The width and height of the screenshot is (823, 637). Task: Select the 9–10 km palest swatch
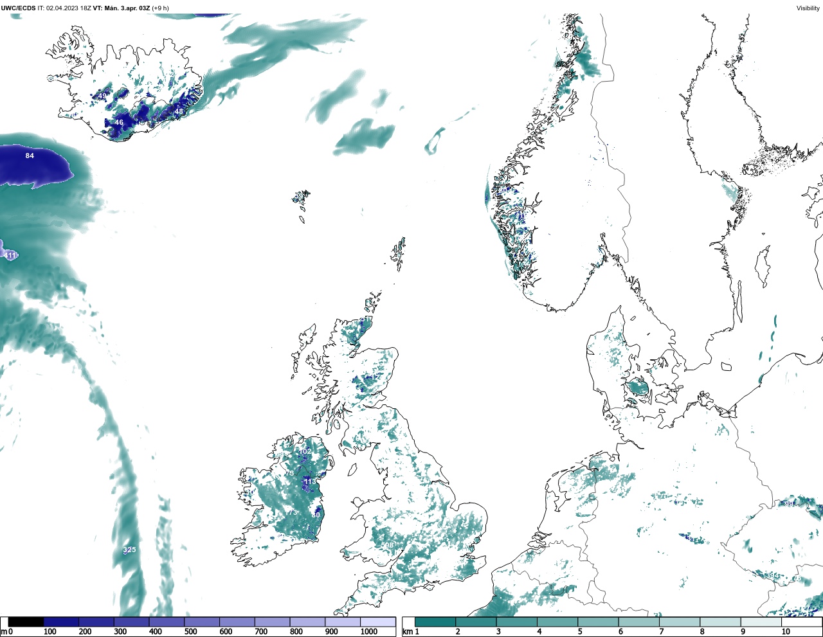tap(761, 622)
